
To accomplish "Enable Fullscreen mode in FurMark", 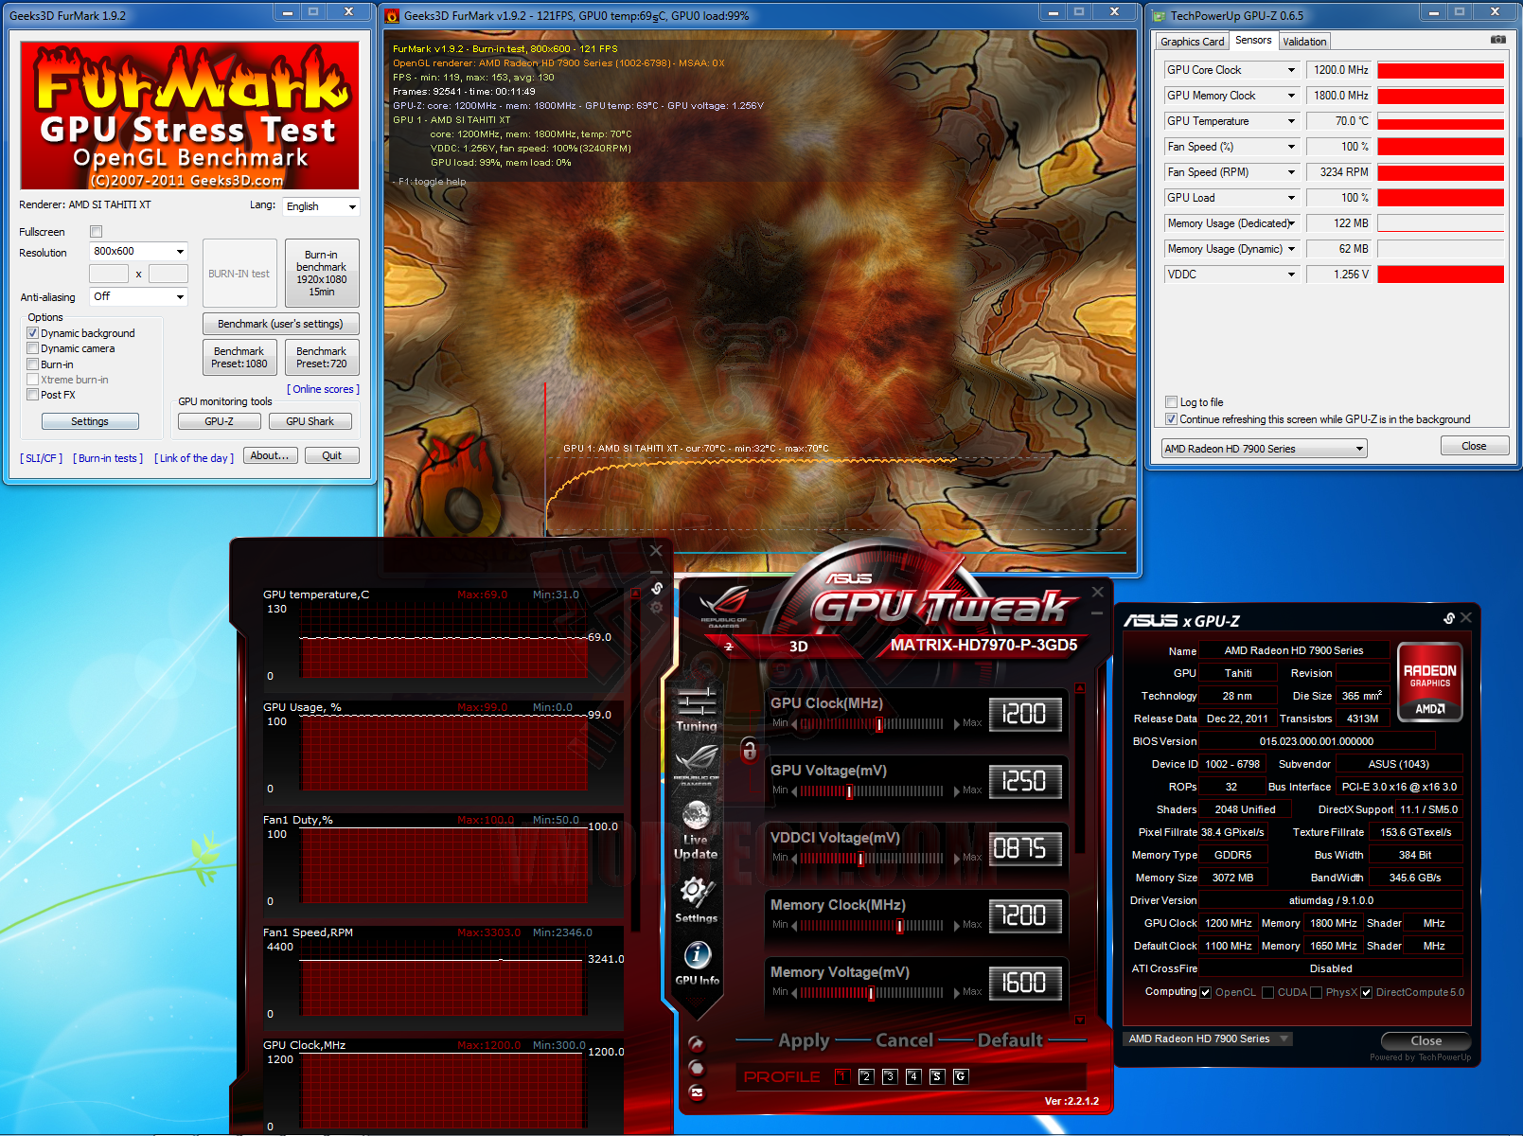I will pyautogui.click(x=96, y=230).
